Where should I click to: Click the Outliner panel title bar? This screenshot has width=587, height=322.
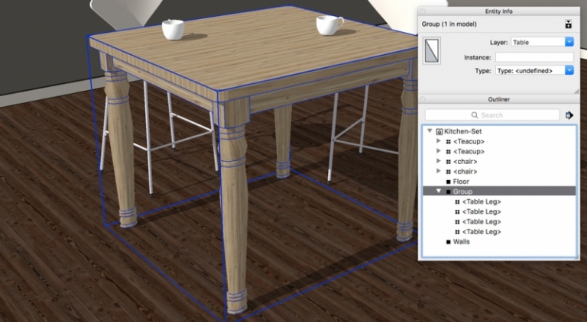click(498, 99)
